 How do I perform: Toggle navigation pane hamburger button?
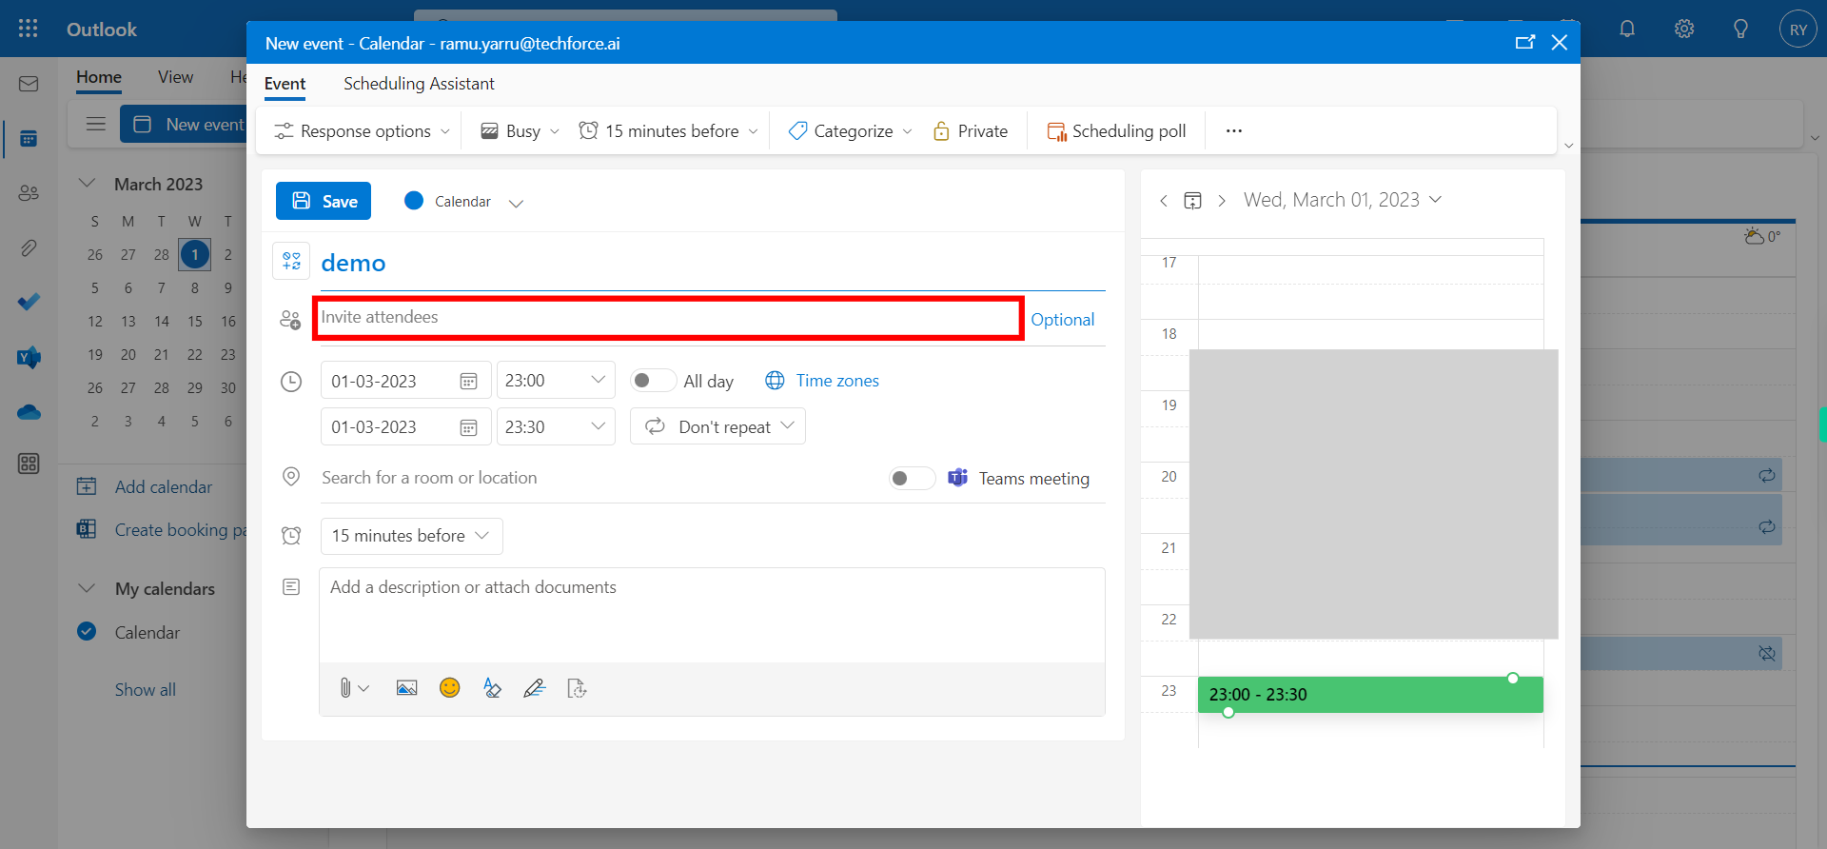[x=95, y=124]
